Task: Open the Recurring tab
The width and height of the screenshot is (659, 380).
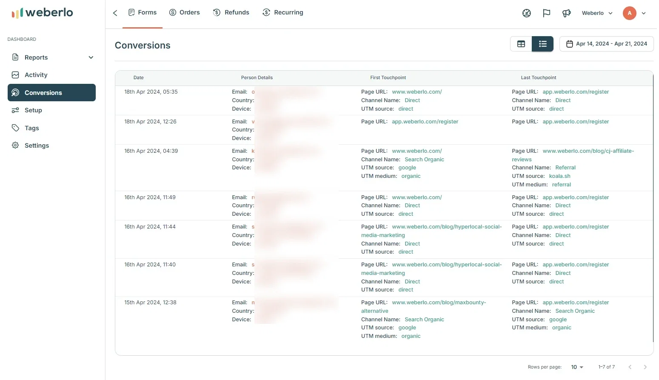Action: pyautogui.click(x=283, y=12)
